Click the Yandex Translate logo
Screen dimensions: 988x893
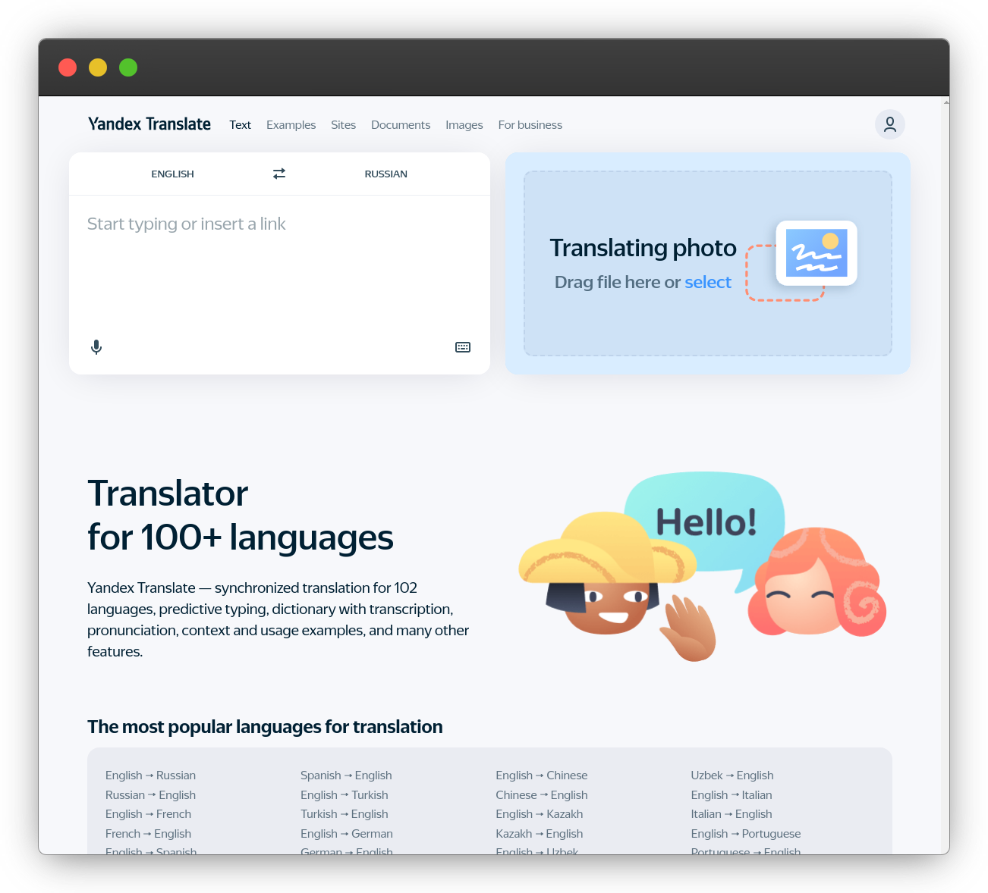[149, 124]
